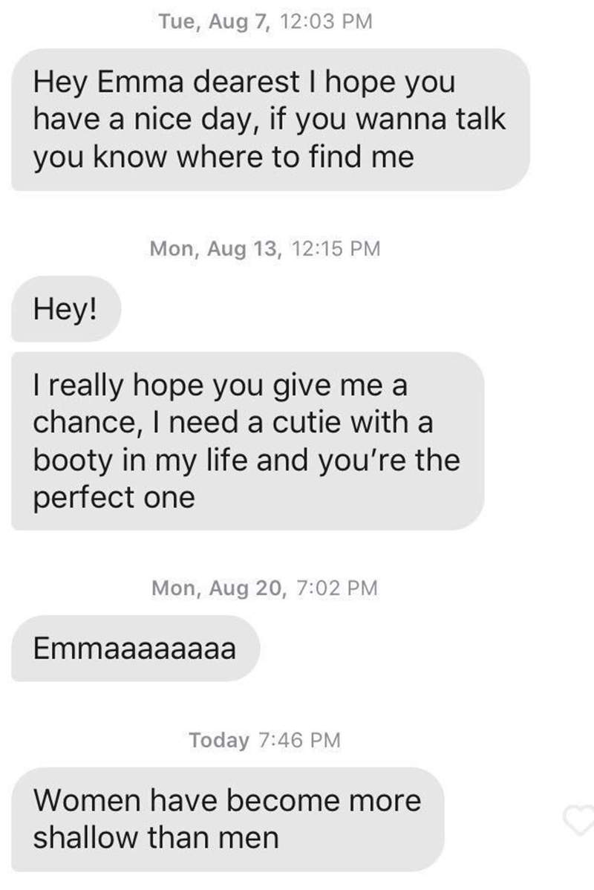
Task: Click the 'Today' date label
Action: click(x=219, y=740)
